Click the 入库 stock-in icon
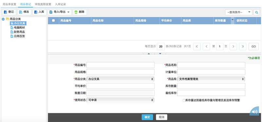The width and height of the screenshot is (262, 122). pos(36,12)
